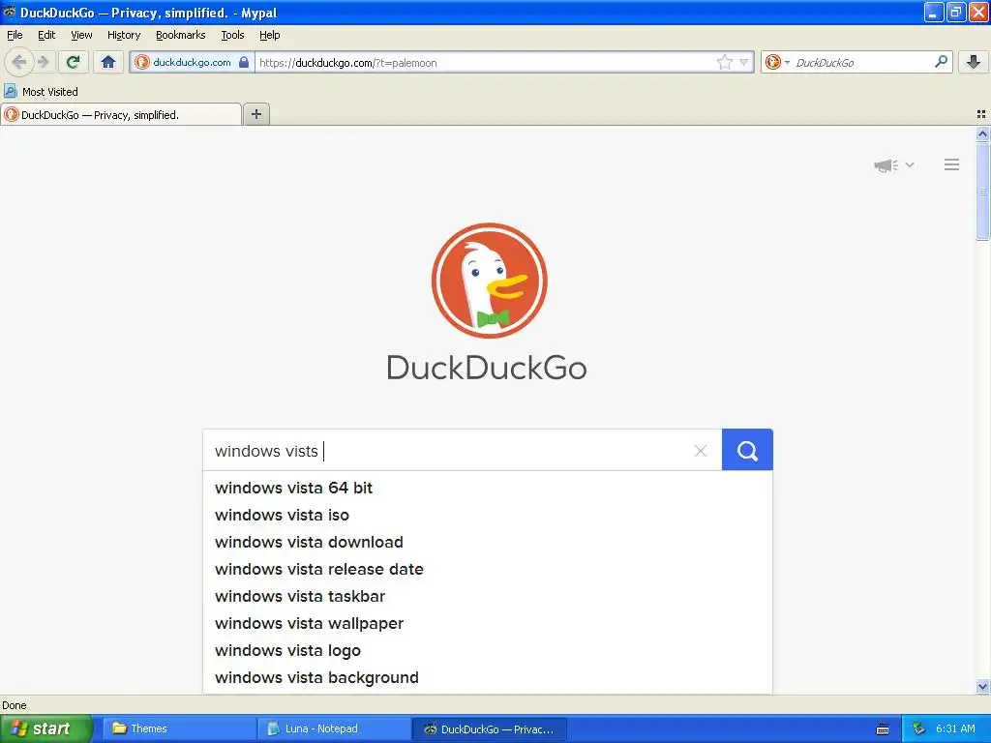Click the keyboard icon in system tray
The image size is (991, 743).
[x=883, y=729]
